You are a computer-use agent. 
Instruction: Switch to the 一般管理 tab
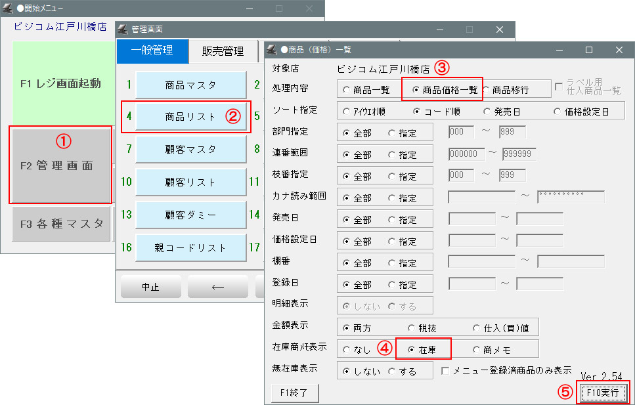pos(152,51)
